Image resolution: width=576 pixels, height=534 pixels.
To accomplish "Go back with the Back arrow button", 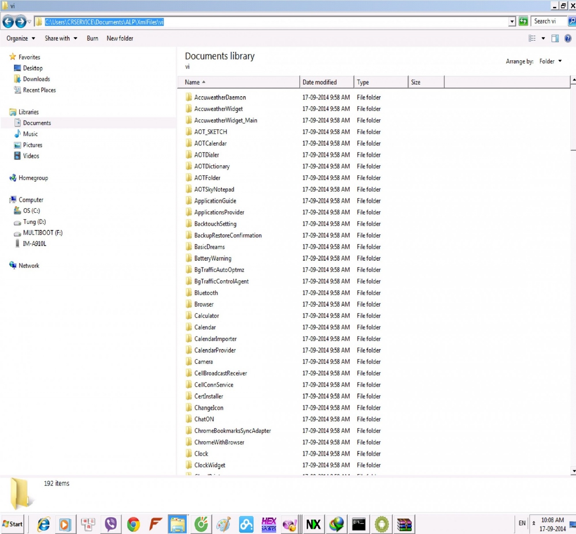I will (8, 22).
